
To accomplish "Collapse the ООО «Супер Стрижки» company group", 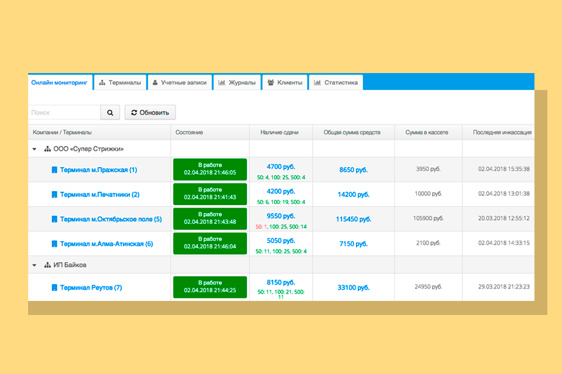I will 36,149.
